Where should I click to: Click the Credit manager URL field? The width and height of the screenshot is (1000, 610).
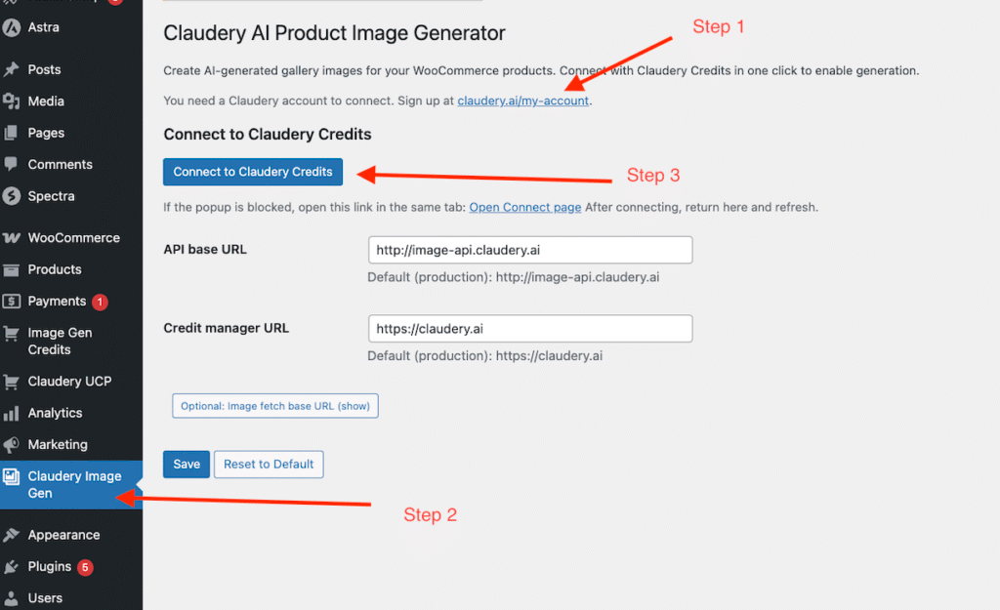tap(529, 329)
